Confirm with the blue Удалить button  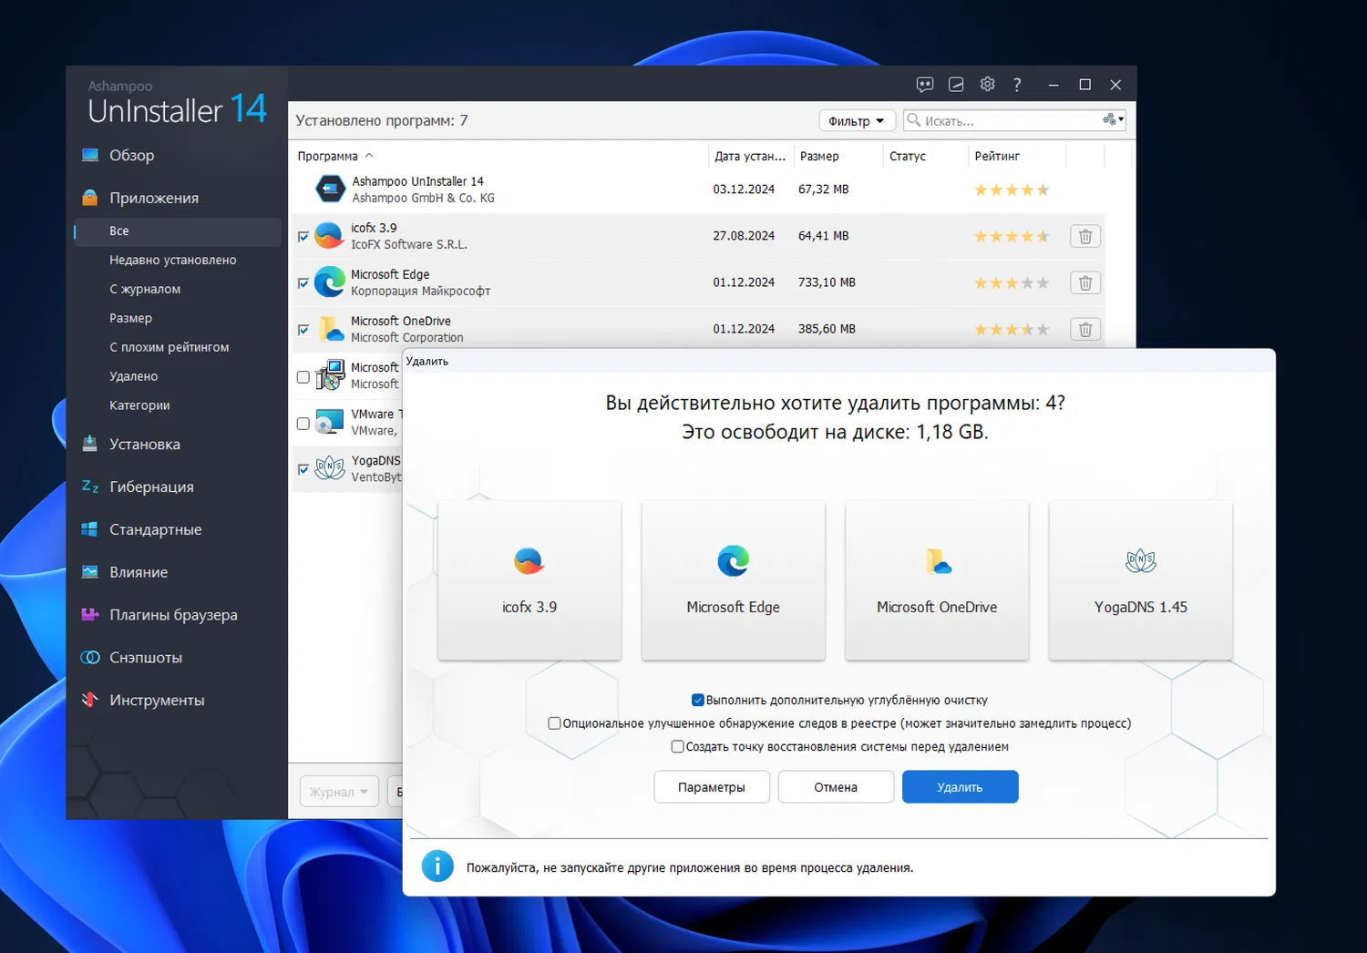click(960, 787)
